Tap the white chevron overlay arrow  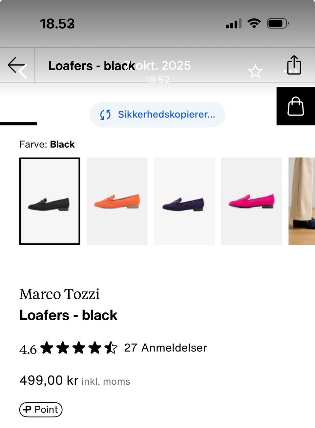coord(23,71)
